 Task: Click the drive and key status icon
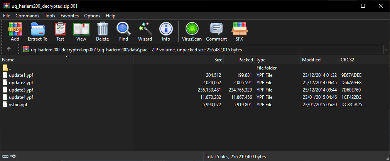(x=8, y=156)
